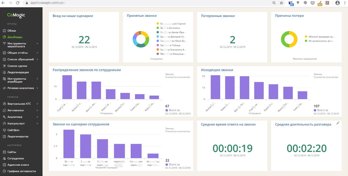Screen dimensions: 348x176
Task: Click the Сайтфон phone icon
Action: [4, 130]
